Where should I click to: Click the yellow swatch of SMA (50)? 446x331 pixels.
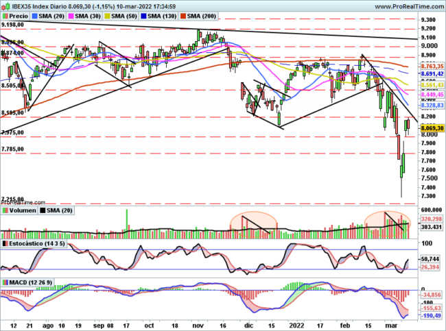(108, 16)
